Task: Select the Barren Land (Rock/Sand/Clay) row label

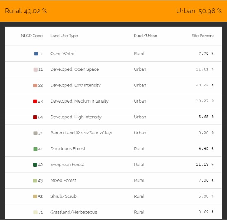Action: [x=81, y=133]
